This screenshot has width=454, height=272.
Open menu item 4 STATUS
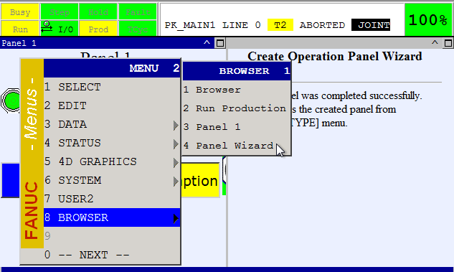tap(112, 143)
